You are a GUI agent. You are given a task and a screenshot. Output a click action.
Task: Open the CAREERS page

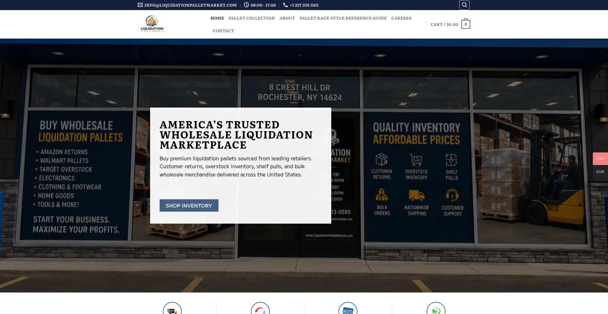(x=401, y=18)
